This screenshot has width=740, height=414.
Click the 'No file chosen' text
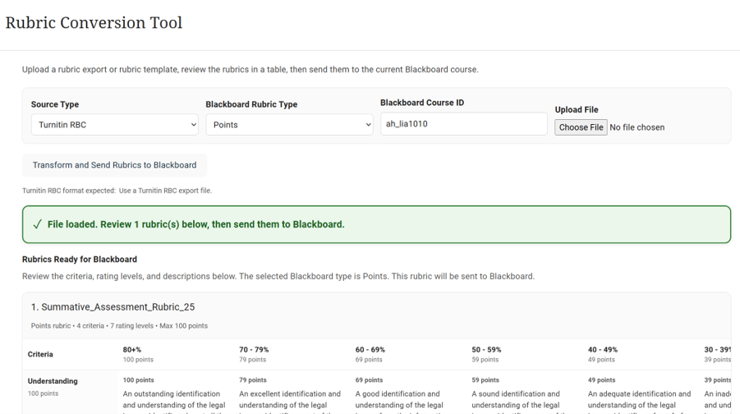click(x=637, y=127)
